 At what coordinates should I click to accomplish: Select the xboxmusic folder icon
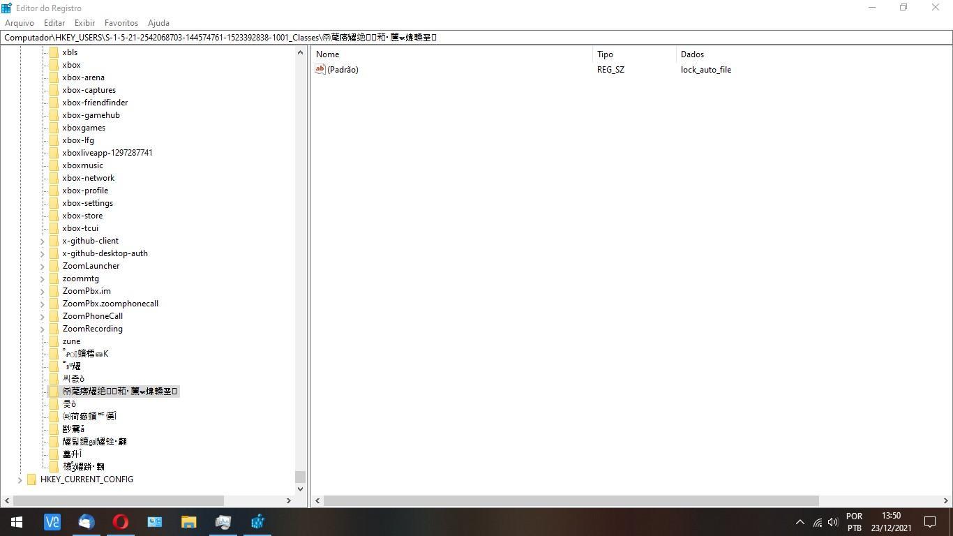(54, 165)
